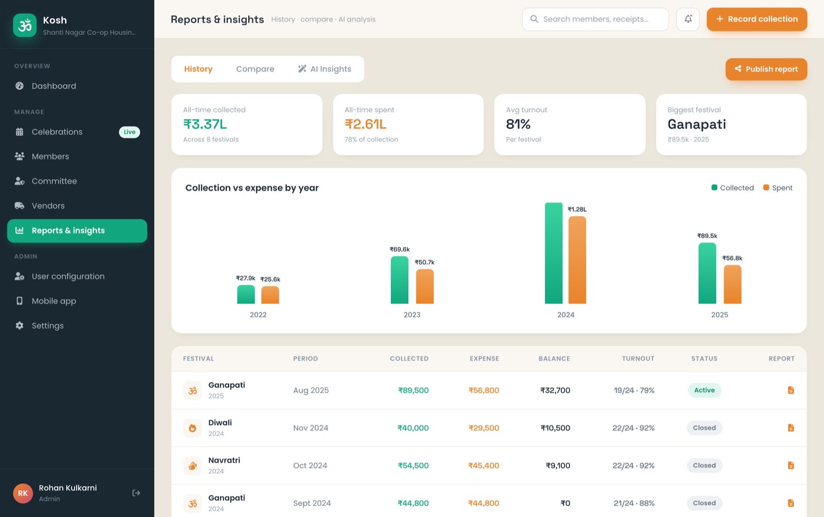Click the Settings gear icon
Viewport: 824px width, 517px height.
pyautogui.click(x=20, y=326)
